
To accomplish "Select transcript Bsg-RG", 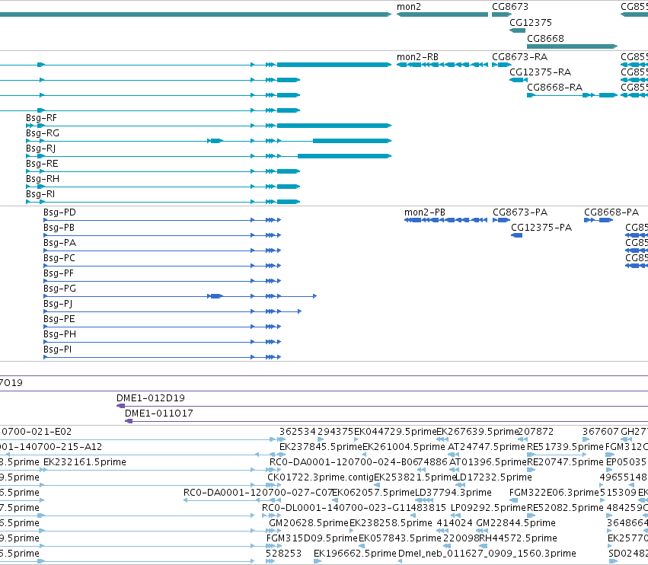I will click(x=42, y=133).
